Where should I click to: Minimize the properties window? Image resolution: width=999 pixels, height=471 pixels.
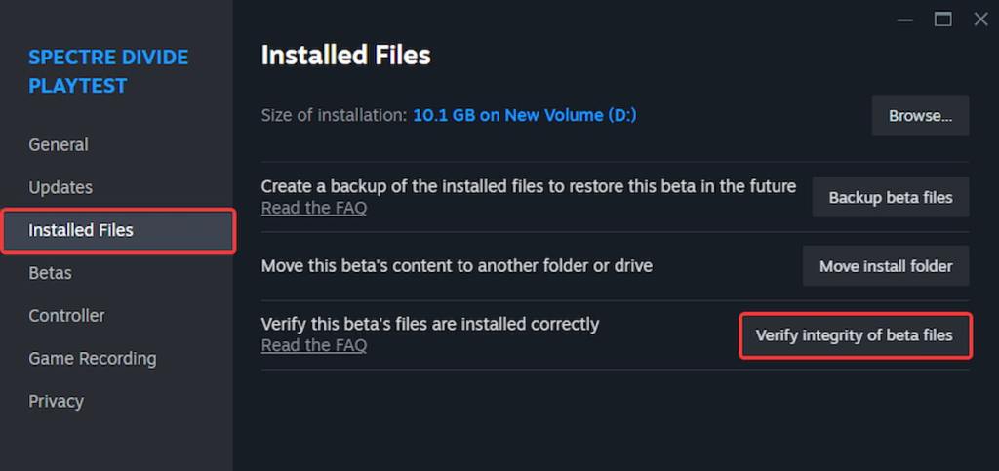(904, 20)
